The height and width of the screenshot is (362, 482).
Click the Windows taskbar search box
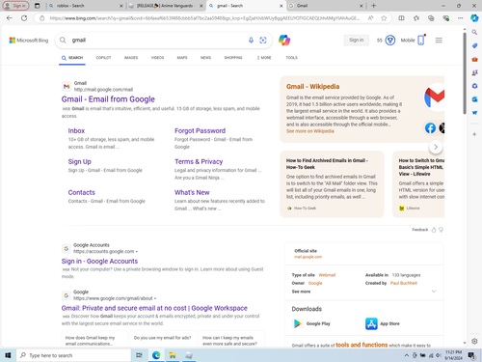[x=74, y=355]
